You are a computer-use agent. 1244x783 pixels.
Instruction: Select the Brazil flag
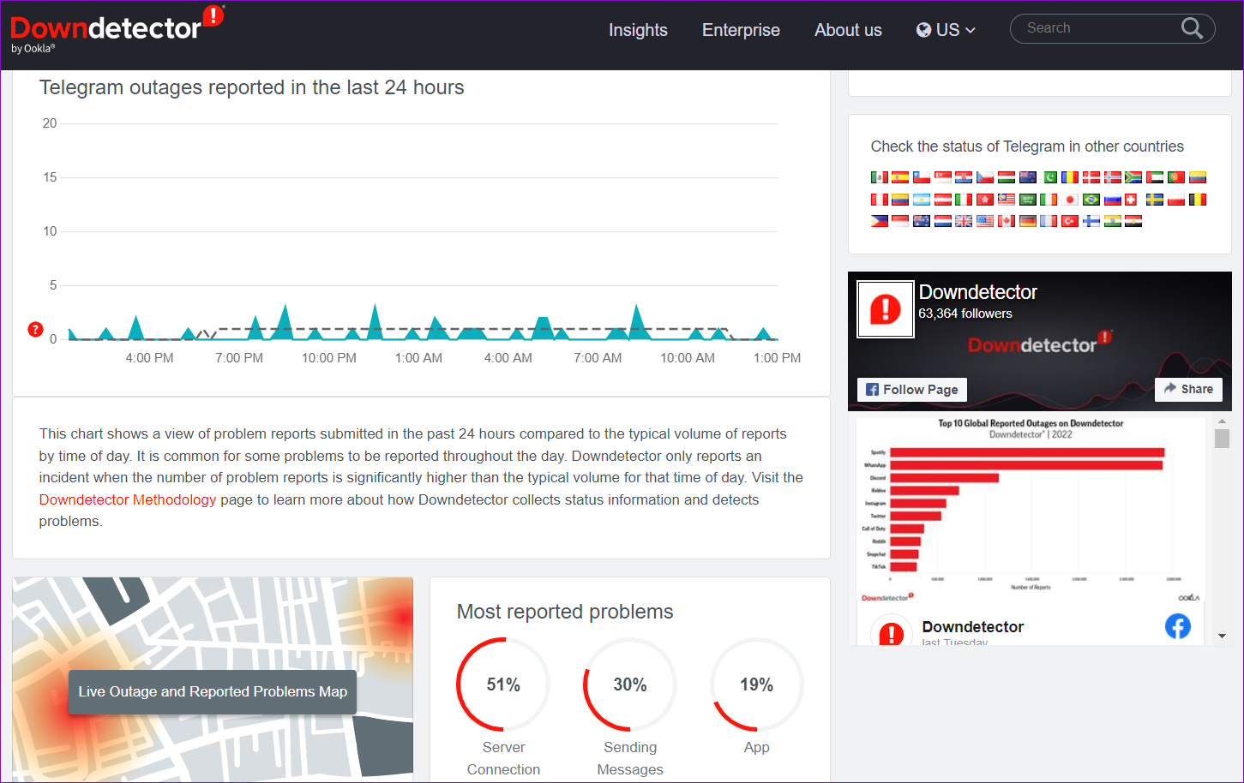point(1091,200)
